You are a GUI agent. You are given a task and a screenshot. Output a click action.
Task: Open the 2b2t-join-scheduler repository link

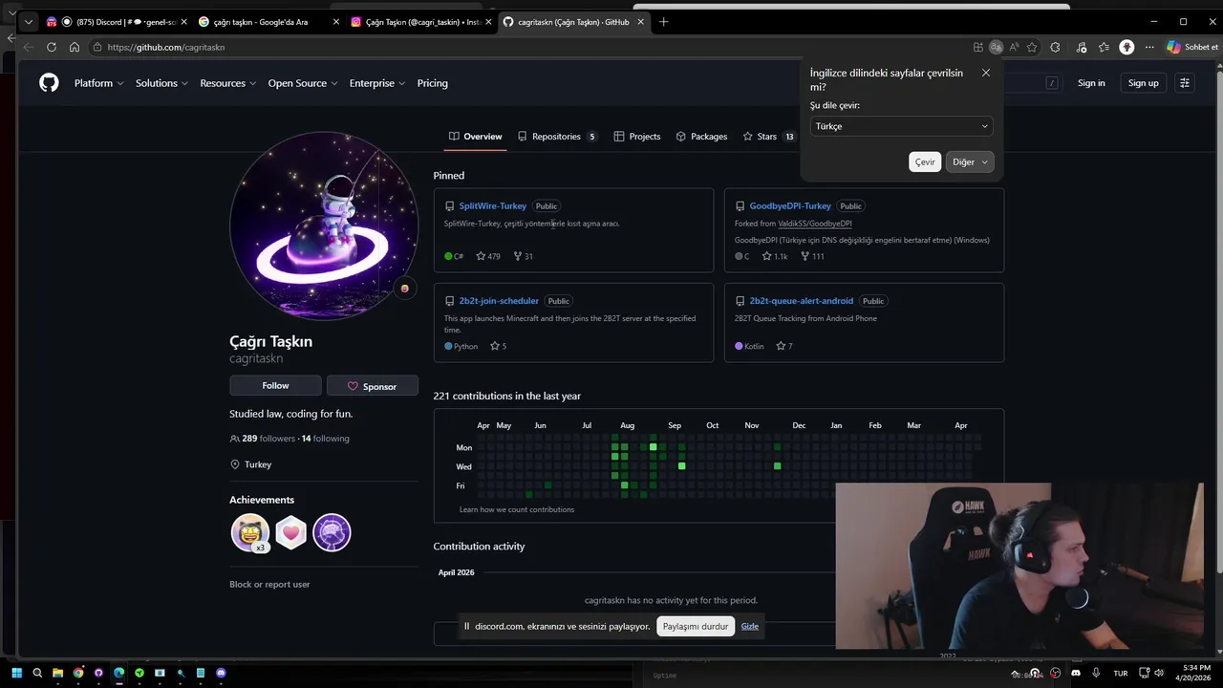coord(499,301)
